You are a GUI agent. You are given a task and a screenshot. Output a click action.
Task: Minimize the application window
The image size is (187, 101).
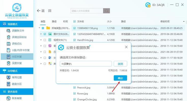[172, 5]
